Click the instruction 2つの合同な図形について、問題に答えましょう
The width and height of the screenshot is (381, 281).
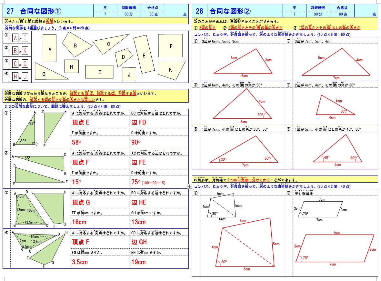tap(63, 106)
